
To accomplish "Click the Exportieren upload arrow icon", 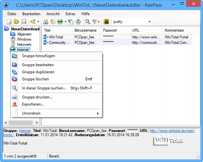I will coord(15,104).
